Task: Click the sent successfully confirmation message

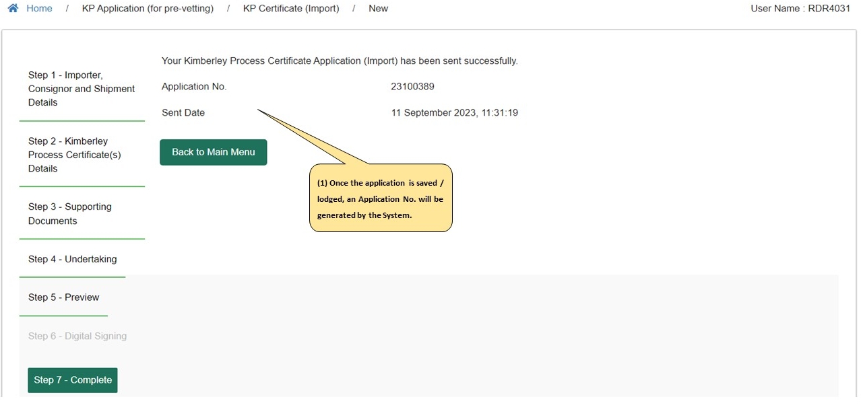Action: pyautogui.click(x=340, y=61)
